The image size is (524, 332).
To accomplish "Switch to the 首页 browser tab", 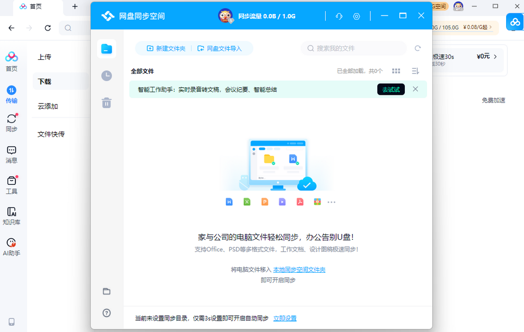I will click(38, 7).
